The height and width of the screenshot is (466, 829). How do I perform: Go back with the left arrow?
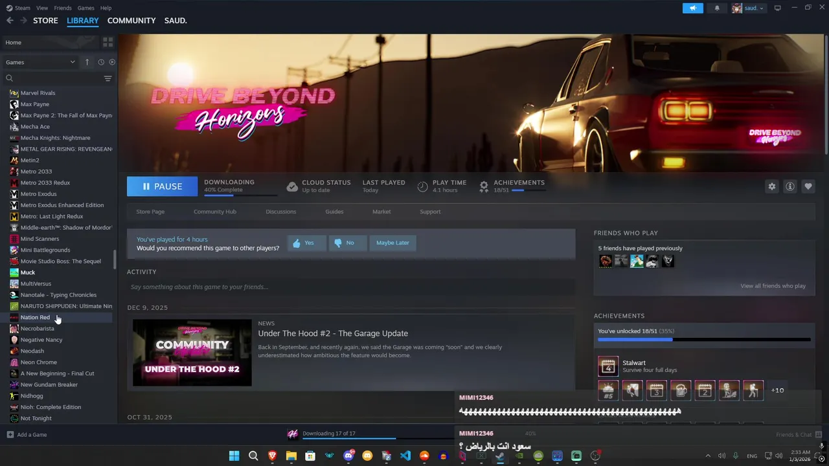[x=10, y=21]
